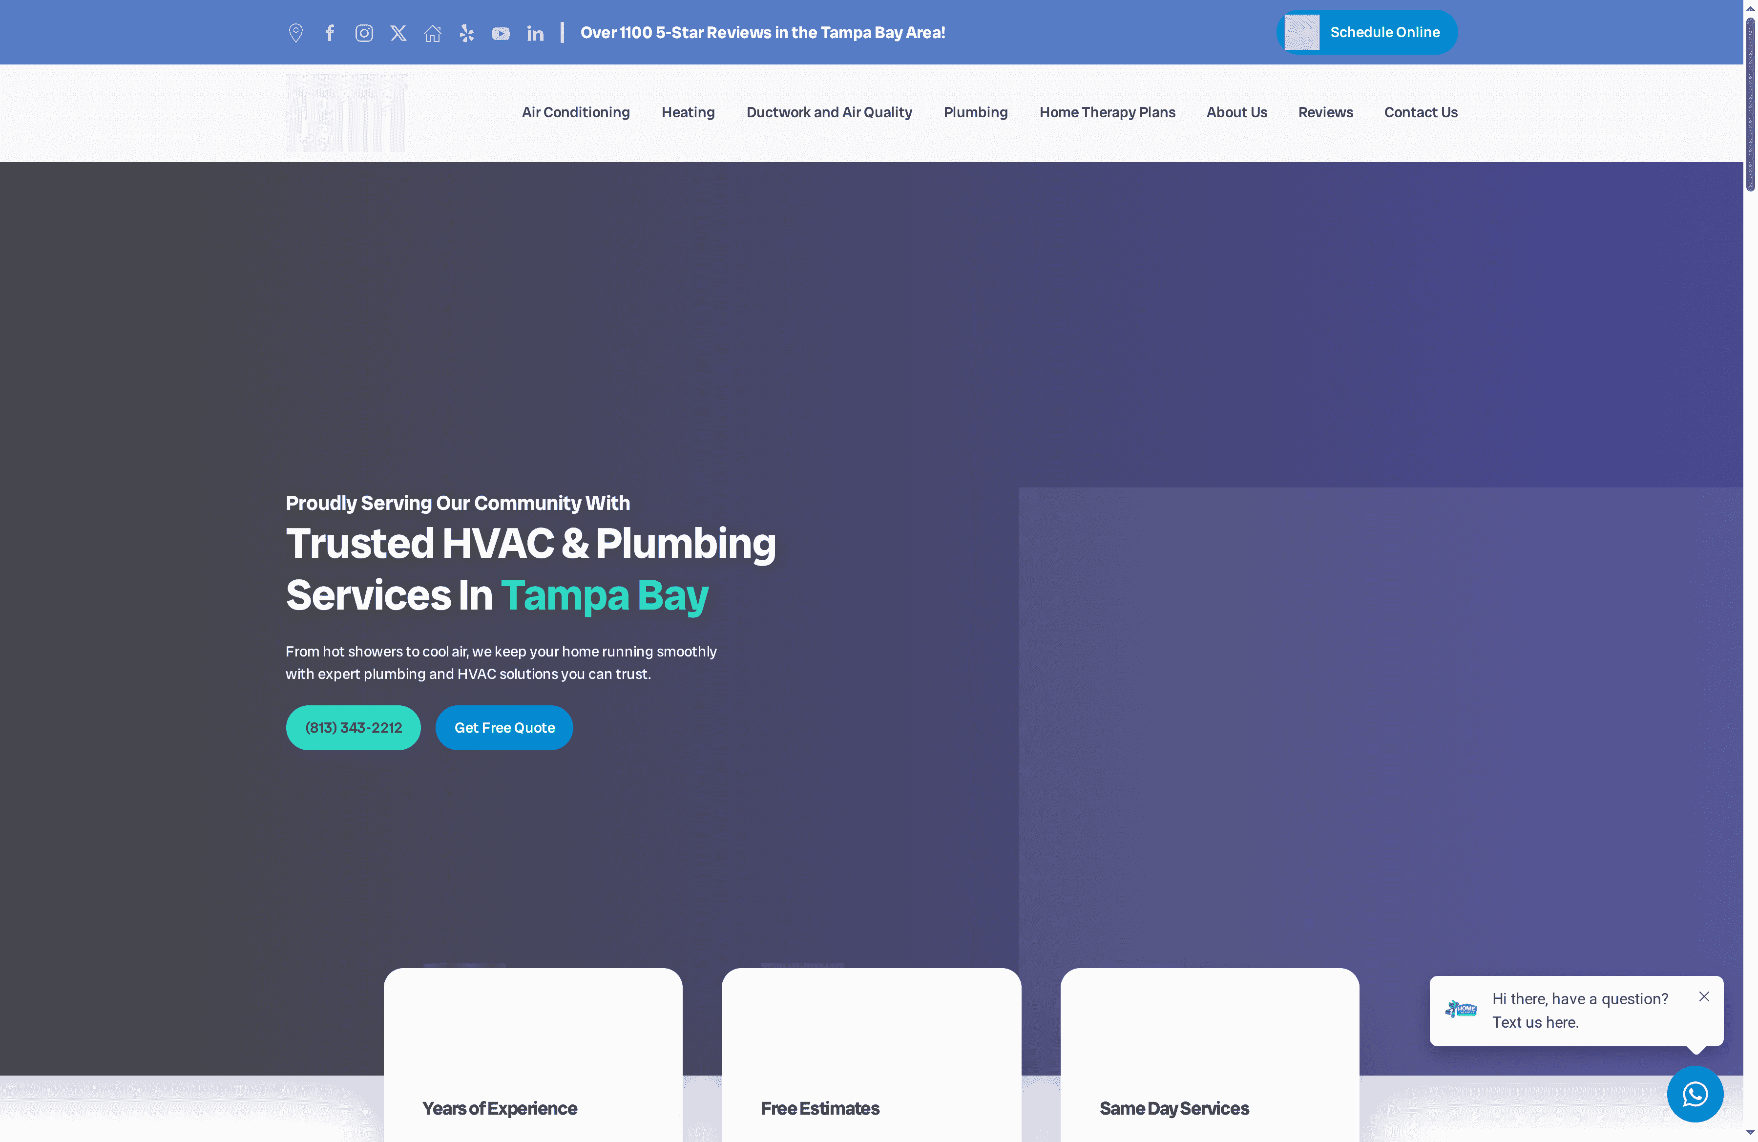Open the Heating menu item

coord(688,112)
